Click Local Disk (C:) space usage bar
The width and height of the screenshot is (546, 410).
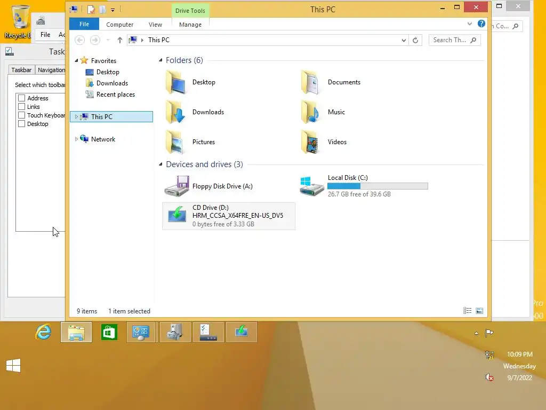point(378,186)
